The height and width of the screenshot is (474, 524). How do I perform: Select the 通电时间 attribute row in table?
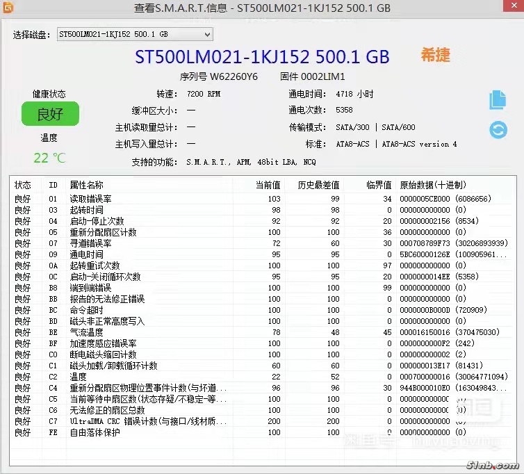click(x=261, y=254)
